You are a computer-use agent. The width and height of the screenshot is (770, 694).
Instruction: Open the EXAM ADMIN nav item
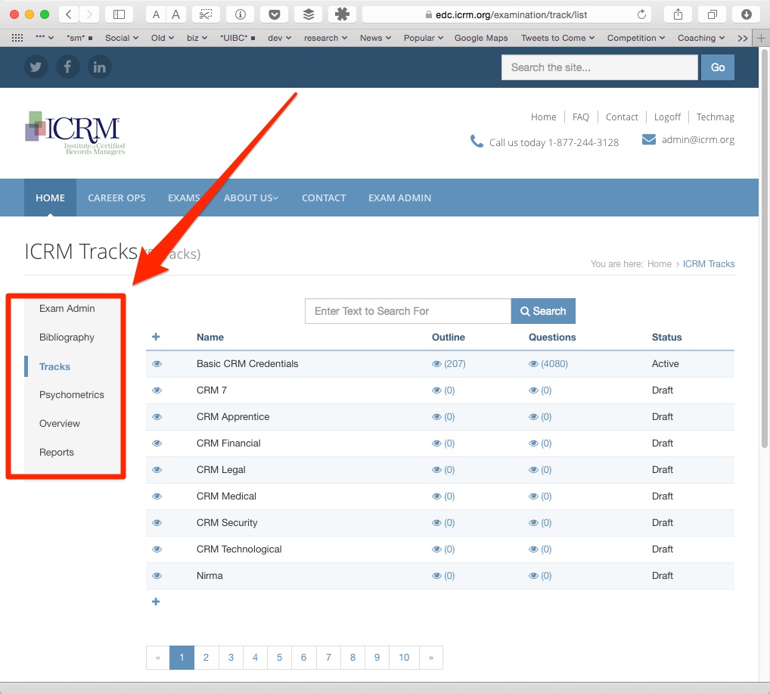(399, 198)
